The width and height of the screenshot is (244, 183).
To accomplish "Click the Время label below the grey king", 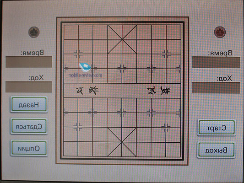I will point(32,53).
